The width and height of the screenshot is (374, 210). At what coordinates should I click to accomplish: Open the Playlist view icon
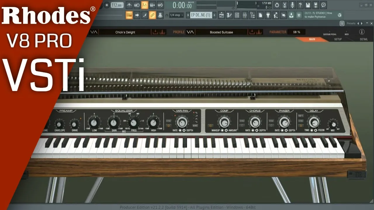coord(221,15)
